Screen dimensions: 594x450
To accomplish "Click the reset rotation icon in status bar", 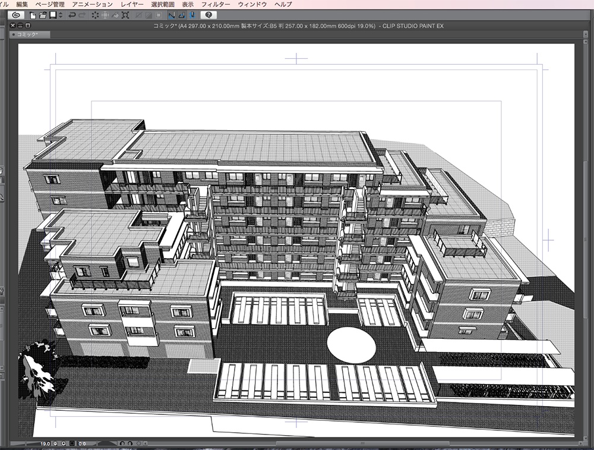I will point(138,444).
